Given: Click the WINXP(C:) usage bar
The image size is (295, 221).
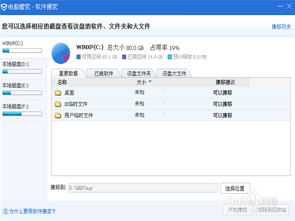Looking at the screenshot, I should [22, 51].
